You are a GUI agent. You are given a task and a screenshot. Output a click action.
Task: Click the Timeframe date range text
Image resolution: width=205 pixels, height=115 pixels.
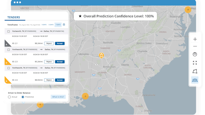30,25
